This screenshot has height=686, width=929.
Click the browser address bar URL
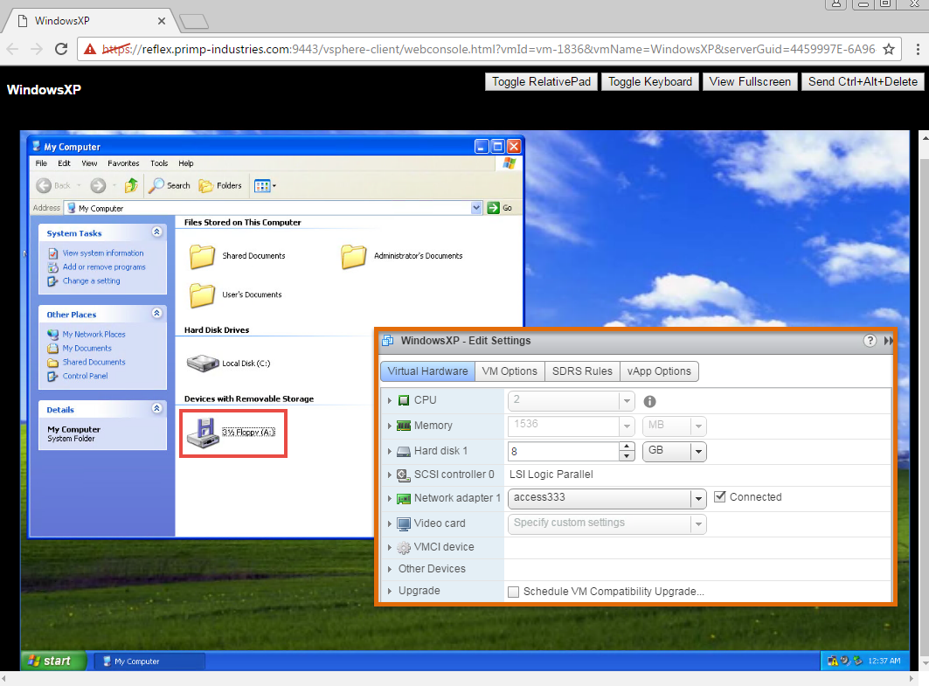point(489,49)
